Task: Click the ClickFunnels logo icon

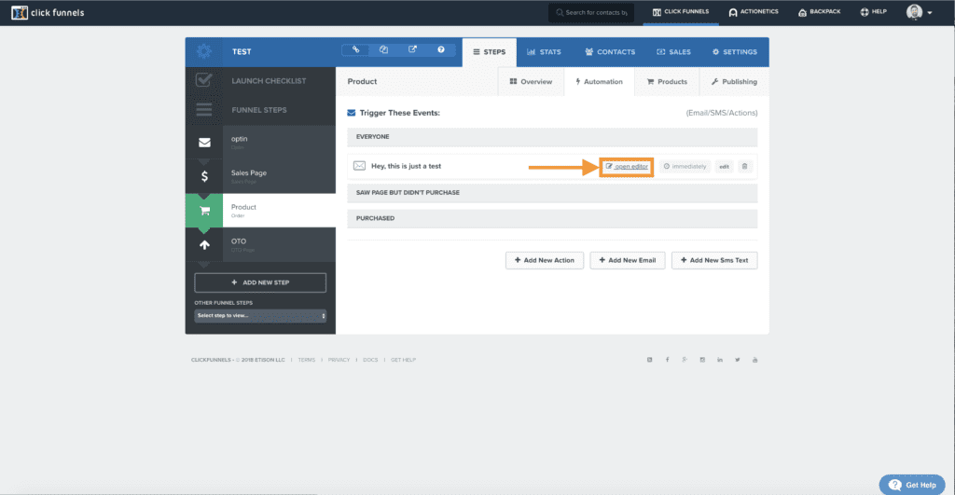Action: [x=20, y=12]
